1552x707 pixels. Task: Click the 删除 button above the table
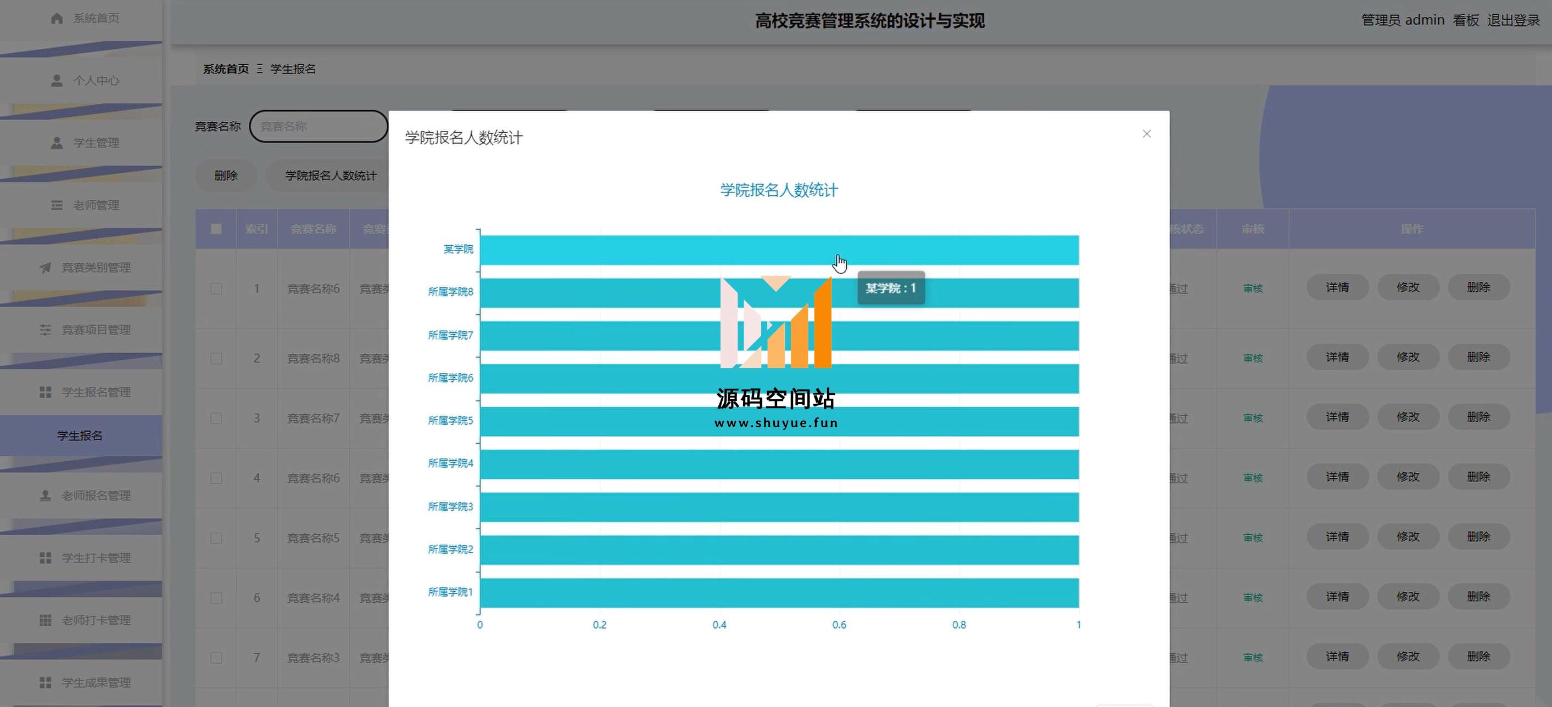coord(226,176)
